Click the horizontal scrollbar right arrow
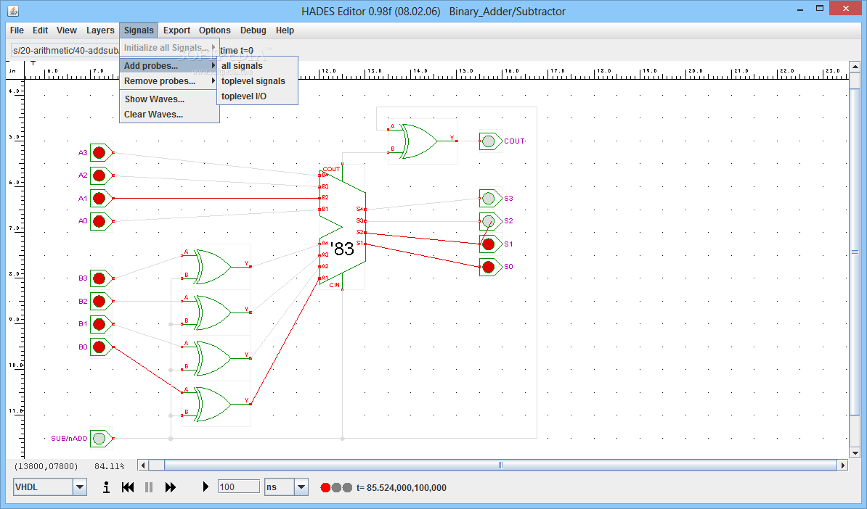Viewport: 867px width, 509px height. pyautogui.click(x=842, y=465)
